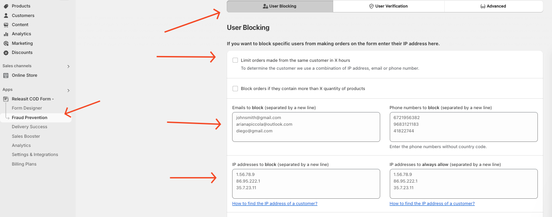Select the User Blocking tab
The height and width of the screenshot is (217, 552).
[x=280, y=6]
